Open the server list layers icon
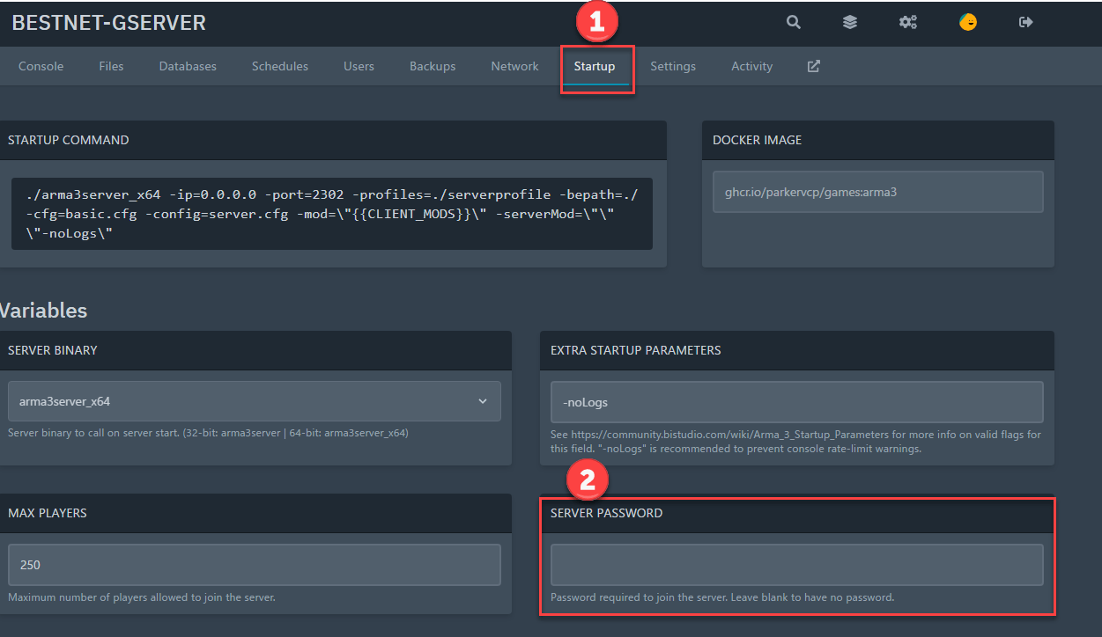 click(850, 23)
